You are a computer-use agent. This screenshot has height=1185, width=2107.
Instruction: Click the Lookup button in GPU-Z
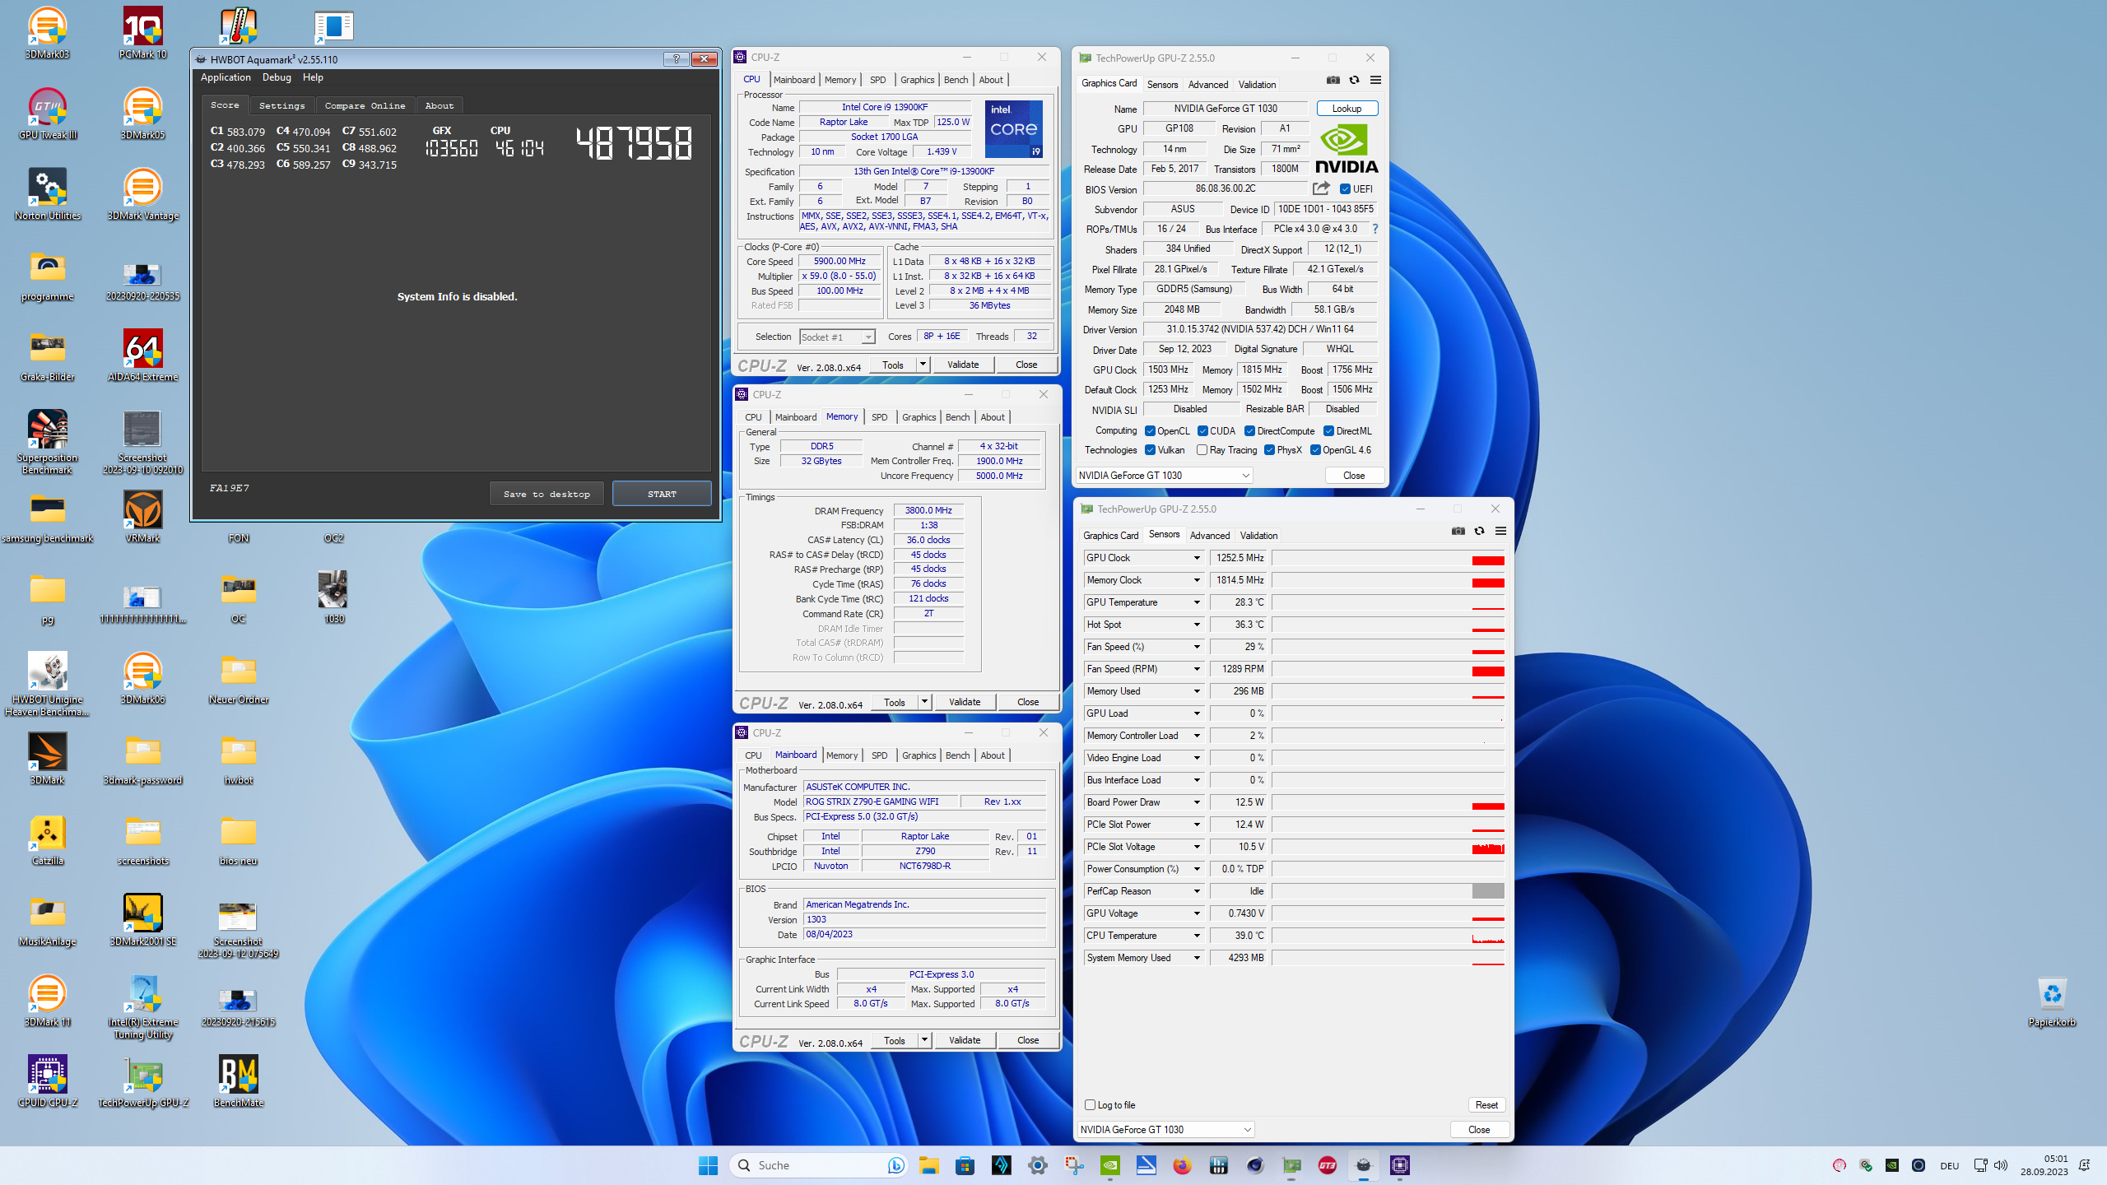tap(1347, 109)
